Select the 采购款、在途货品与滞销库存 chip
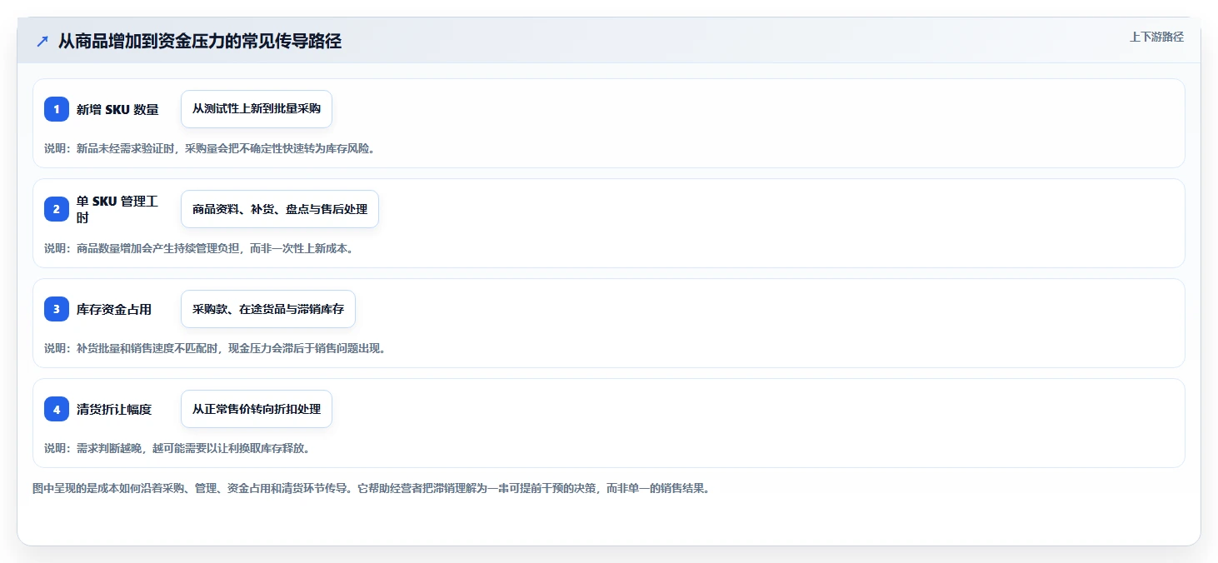The width and height of the screenshot is (1218, 563). pos(268,309)
